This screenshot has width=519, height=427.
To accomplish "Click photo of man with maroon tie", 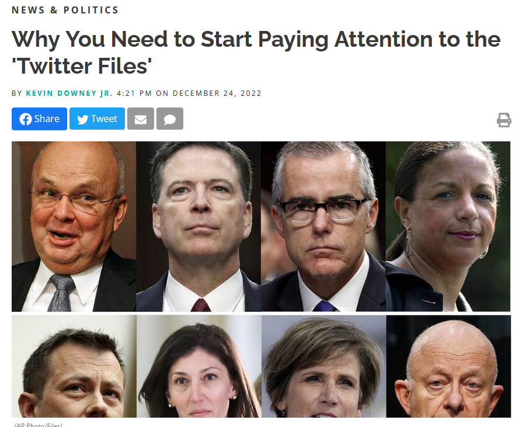I will [x=198, y=227].
